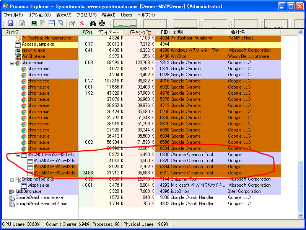Click the RaMMicHaeL company name cell
The image size is (306, 230).
click(x=241, y=38)
